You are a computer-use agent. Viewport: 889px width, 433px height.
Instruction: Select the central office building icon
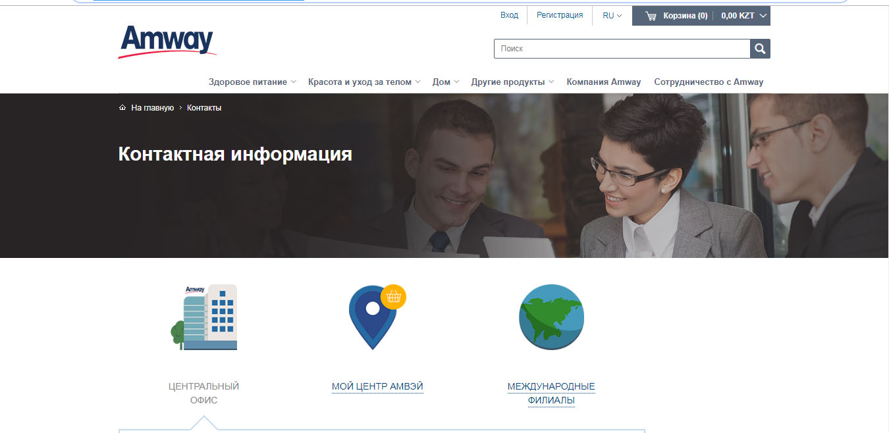[203, 317]
